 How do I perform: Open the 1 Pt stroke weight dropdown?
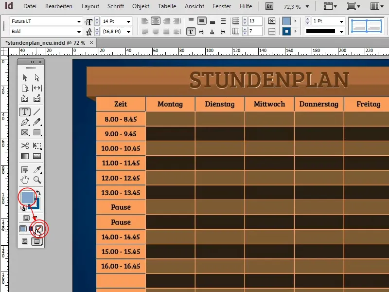pyautogui.click(x=341, y=21)
